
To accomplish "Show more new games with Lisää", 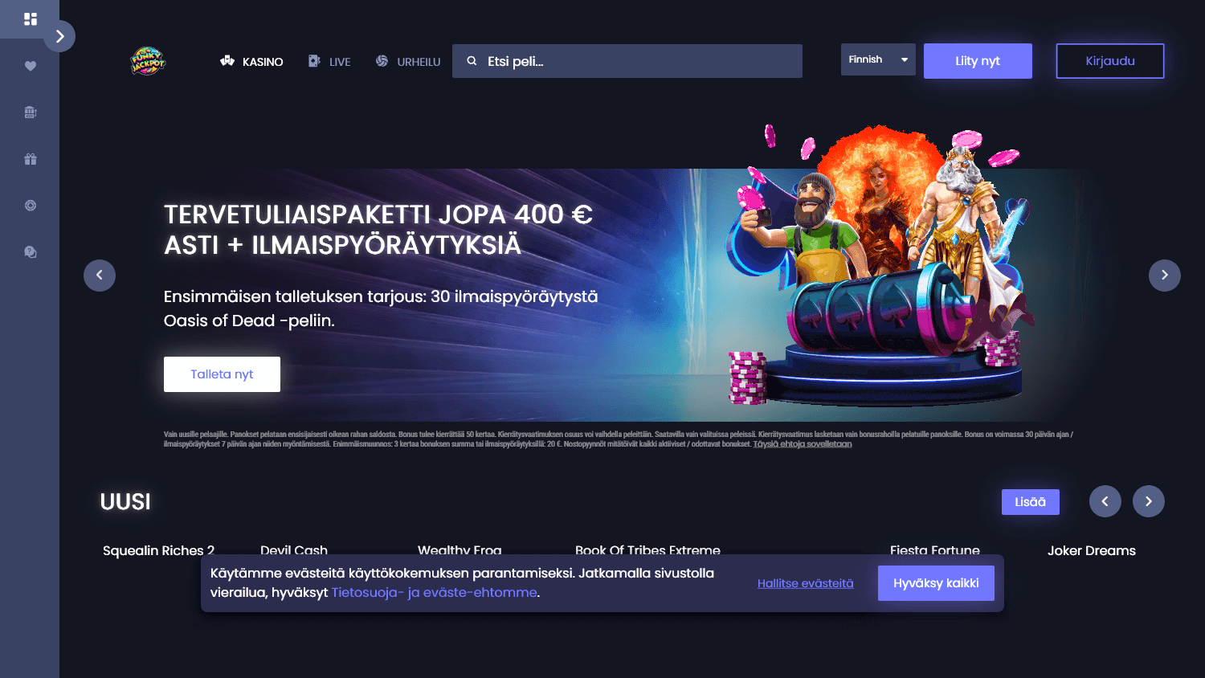I will pyautogui.click(x=1031, y=501).
